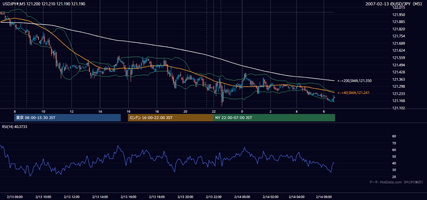Screen dimensions: 427x200
Task: Click price level 121.428 on axis
Action: pyautogui.click(x=398, y=72)
